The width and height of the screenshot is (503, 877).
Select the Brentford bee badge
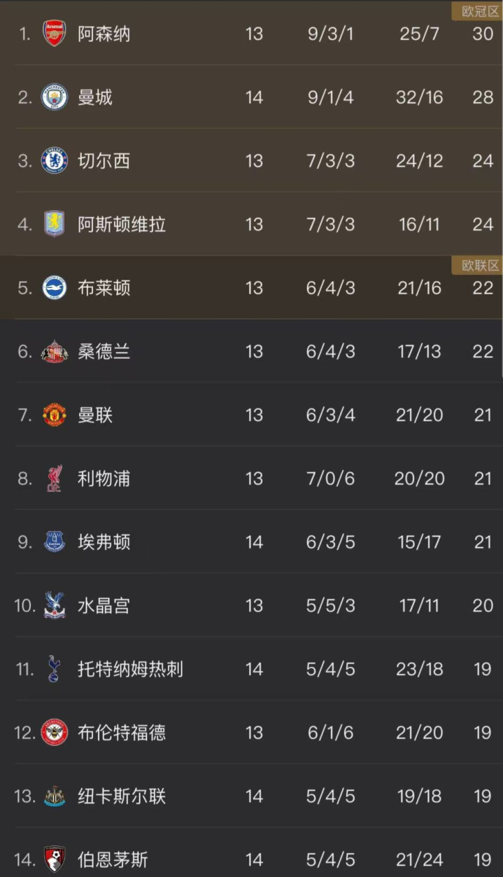tap(55, 733)
